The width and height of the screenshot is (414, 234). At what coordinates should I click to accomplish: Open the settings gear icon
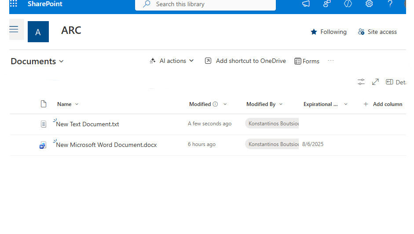pyautogui.click(x=369, y=4)
